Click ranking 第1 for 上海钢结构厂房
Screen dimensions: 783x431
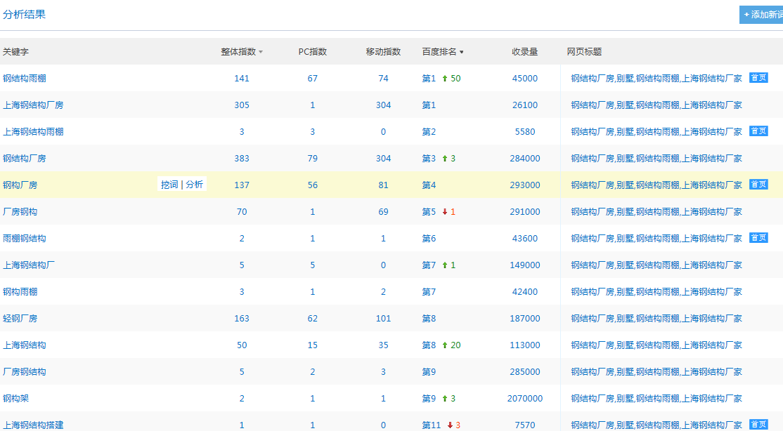coord(429,105)
